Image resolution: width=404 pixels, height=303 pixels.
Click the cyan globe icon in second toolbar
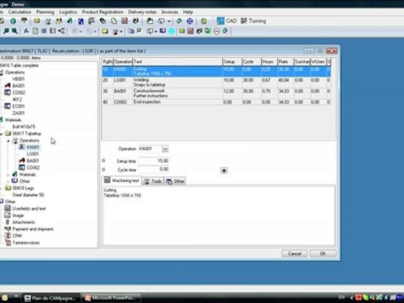coord(172,32)
